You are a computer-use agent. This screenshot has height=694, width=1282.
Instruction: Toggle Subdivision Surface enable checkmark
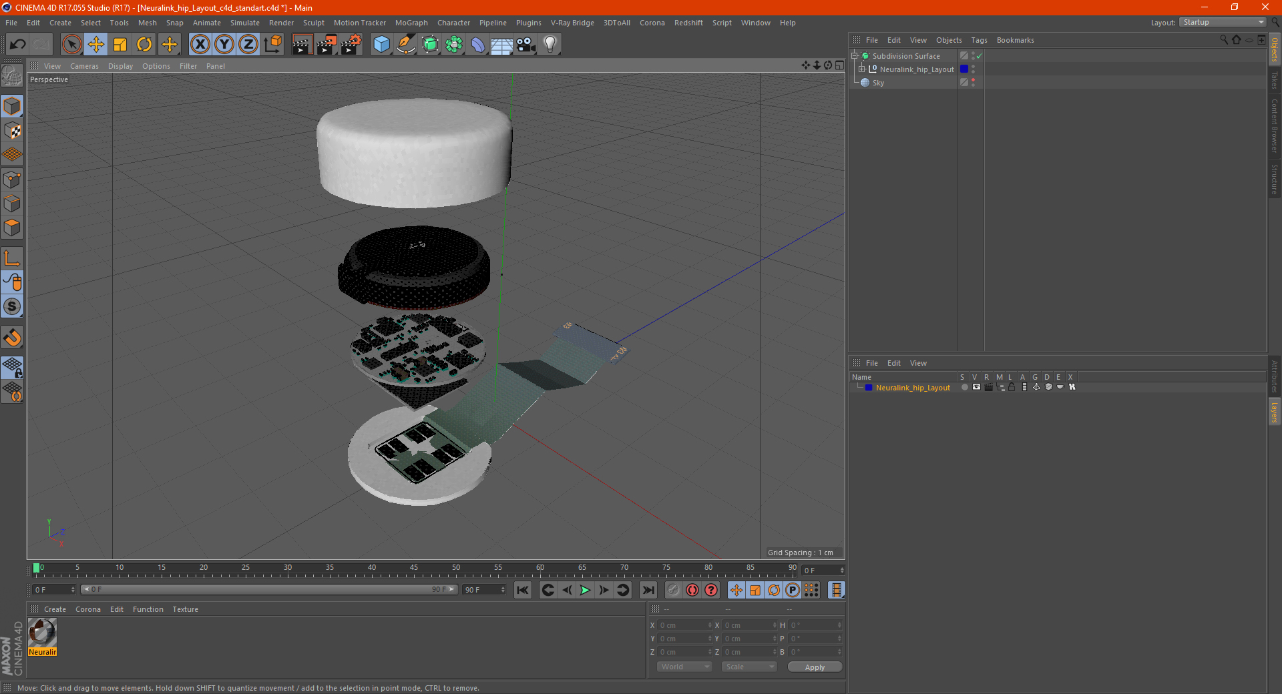(980, 56)
